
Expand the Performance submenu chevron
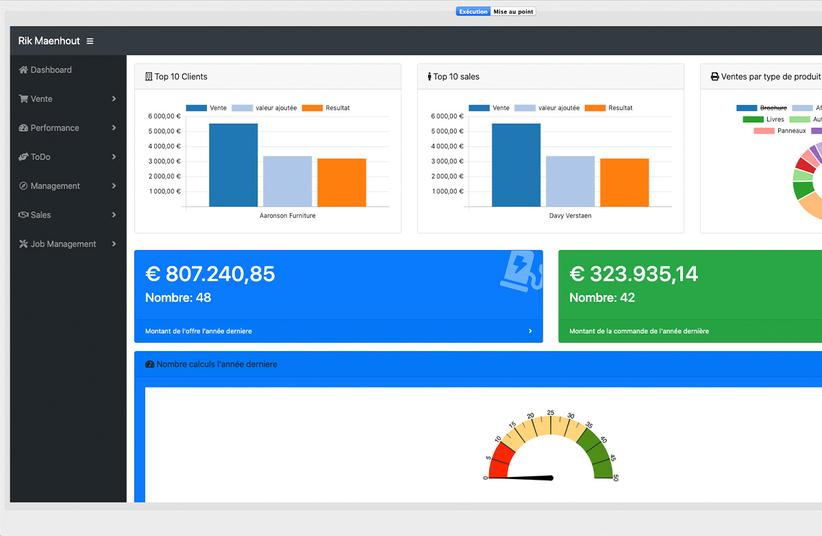point(114,128)
